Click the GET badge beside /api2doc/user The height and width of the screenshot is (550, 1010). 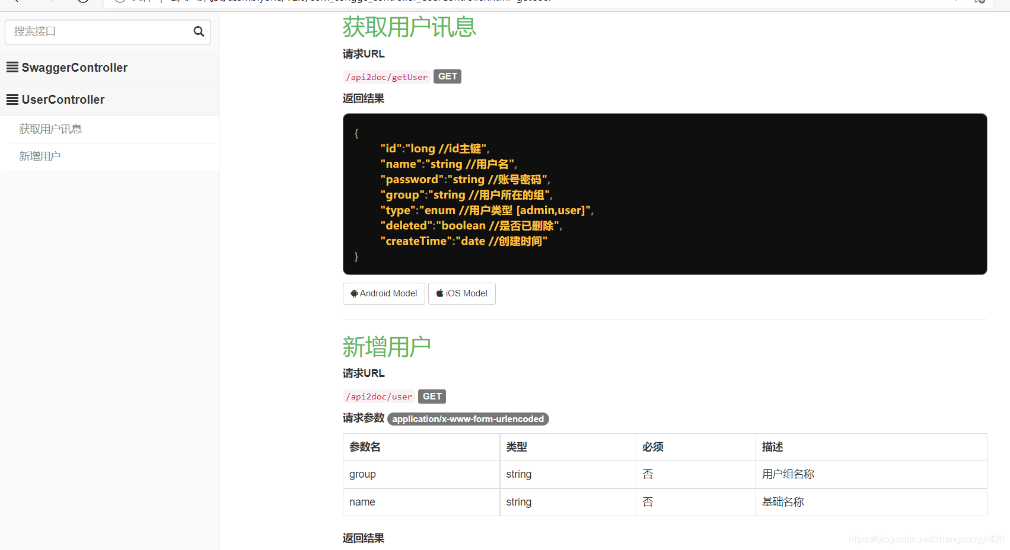[x=432, y=396]
